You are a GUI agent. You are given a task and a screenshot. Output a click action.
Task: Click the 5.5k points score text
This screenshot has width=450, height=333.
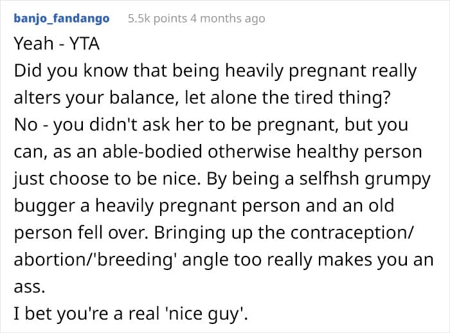tap(157, 19)
